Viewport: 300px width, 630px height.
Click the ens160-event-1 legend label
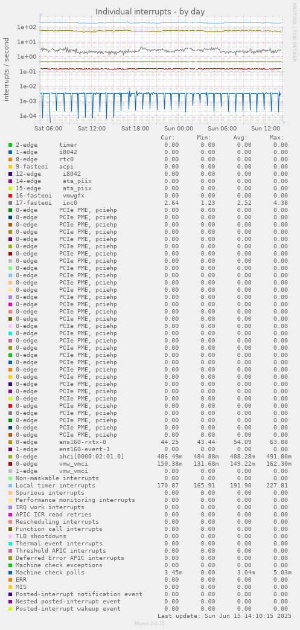pos(85,449)
